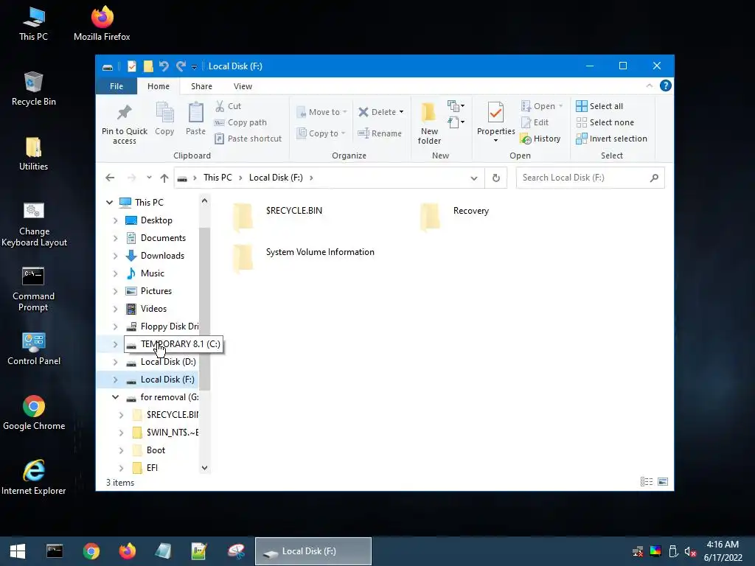Expand Local Disk (D:) tree node
This screenshot has height=566, width=755.
pyautogui.click(x=115, y=362)
